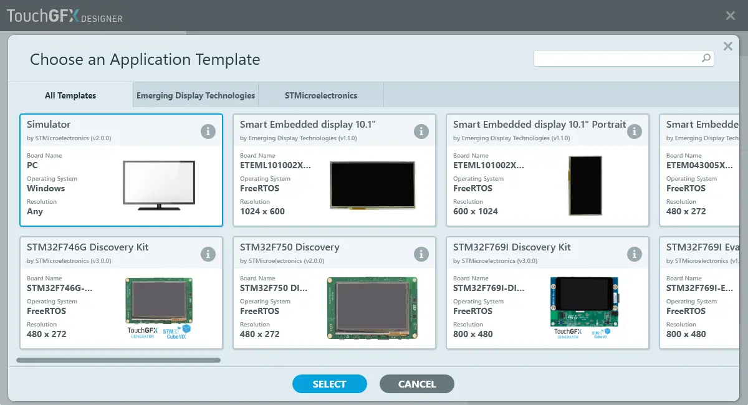Click the STM32F746G-... board name
Screen dimensions: 748x405
pos(60,288)
